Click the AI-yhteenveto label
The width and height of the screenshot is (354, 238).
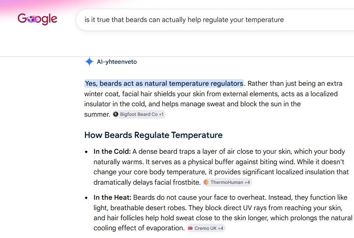point(117,62)
